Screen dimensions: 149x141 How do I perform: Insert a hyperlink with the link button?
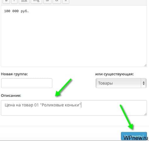24,1
